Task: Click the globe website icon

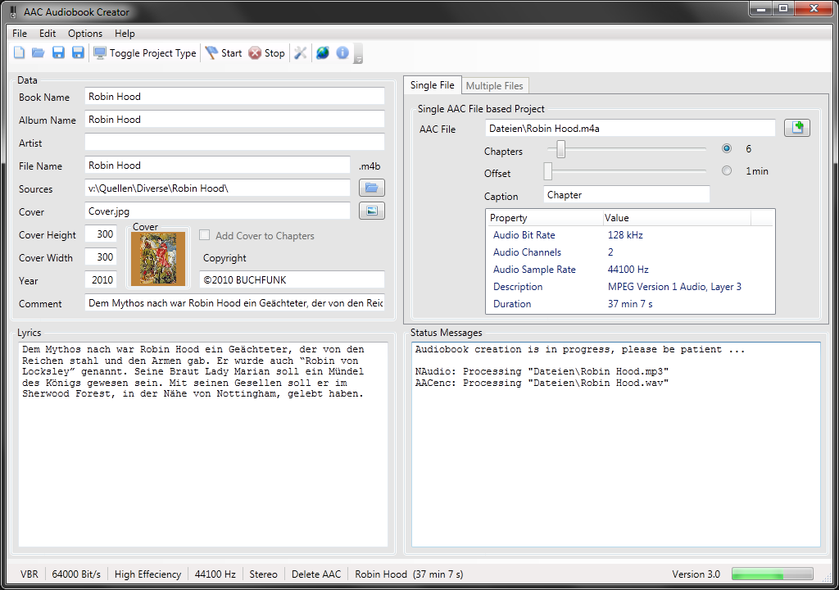Action: [x=323, y=53]
